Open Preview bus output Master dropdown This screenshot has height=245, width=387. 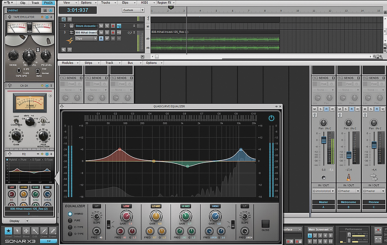tap(373, 191)
